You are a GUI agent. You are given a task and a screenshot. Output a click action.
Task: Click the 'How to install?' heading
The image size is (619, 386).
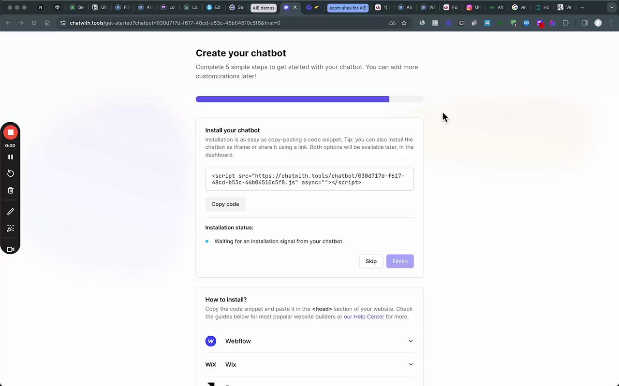(x=226, y=300)
